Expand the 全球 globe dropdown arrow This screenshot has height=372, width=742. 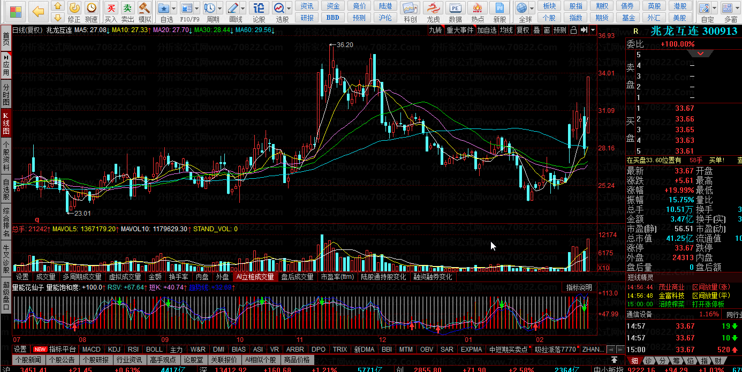532,9
